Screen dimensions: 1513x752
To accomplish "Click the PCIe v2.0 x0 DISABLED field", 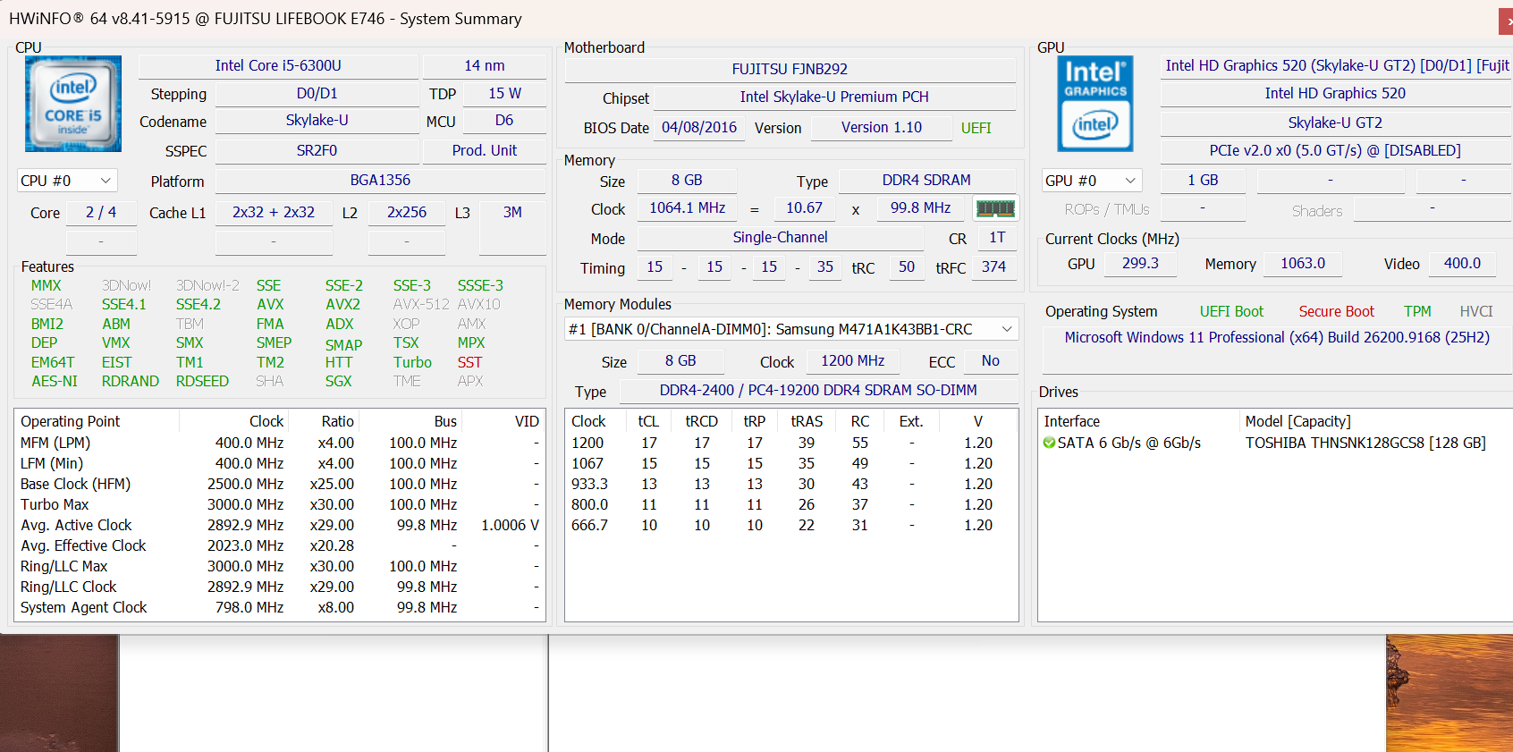I will pos(1335,150).
